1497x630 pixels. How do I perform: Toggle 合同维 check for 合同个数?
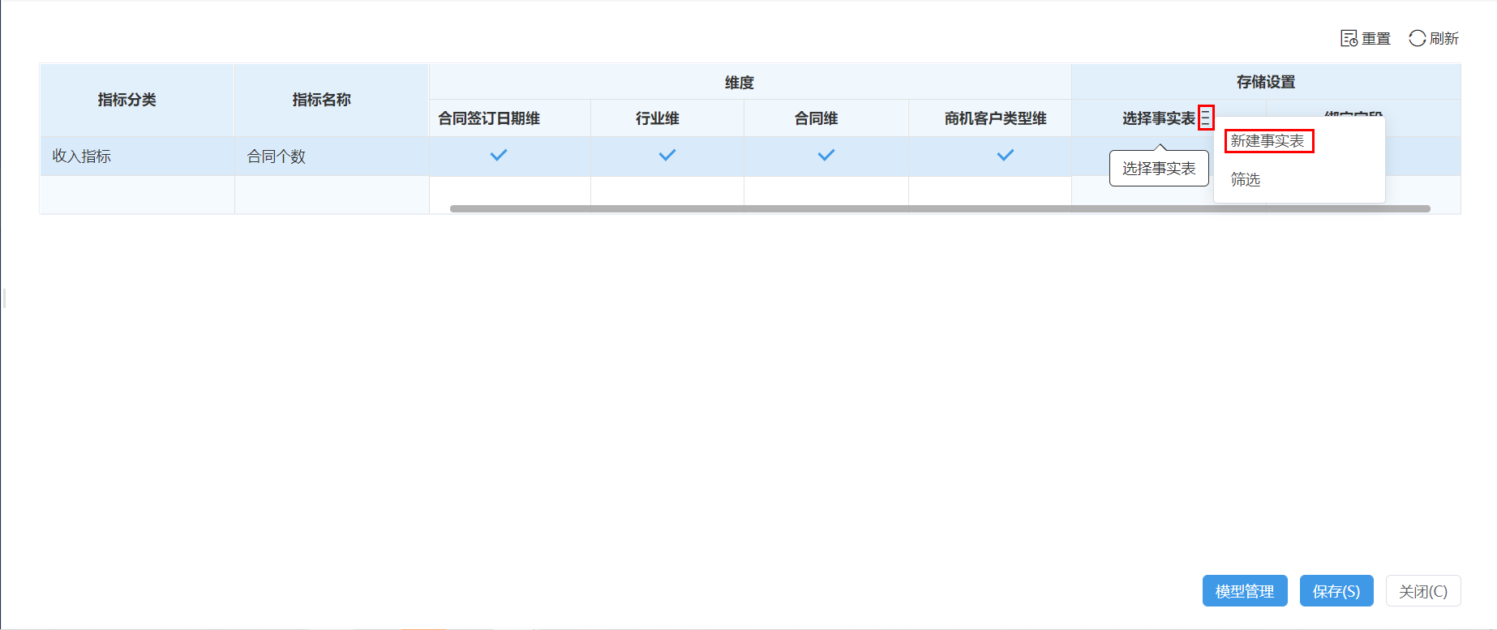(x=826, y=155)
